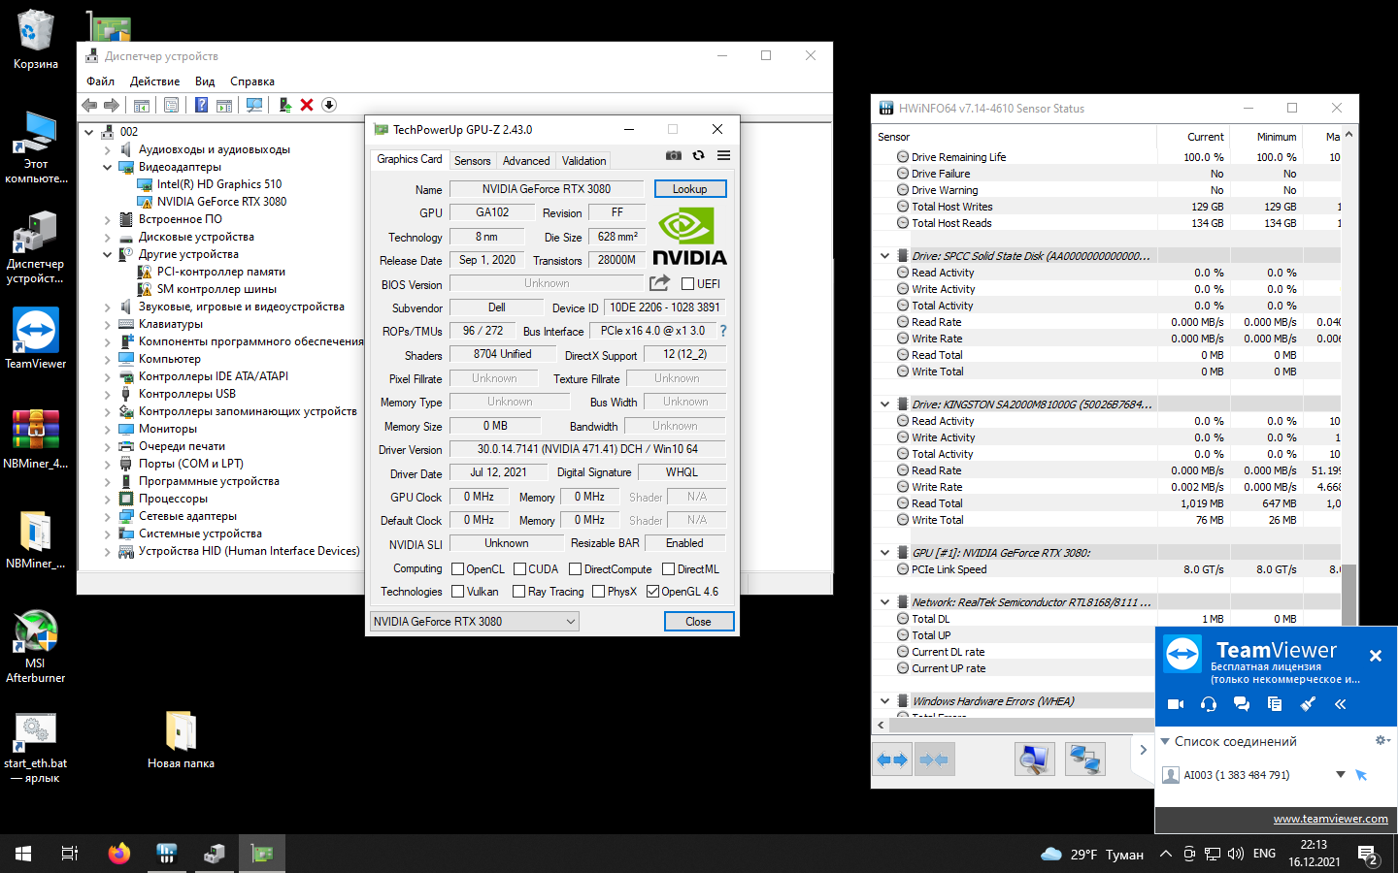
Task: Click TeamViewer whiteboard pen icon
Action: (x=1308, y=704)
